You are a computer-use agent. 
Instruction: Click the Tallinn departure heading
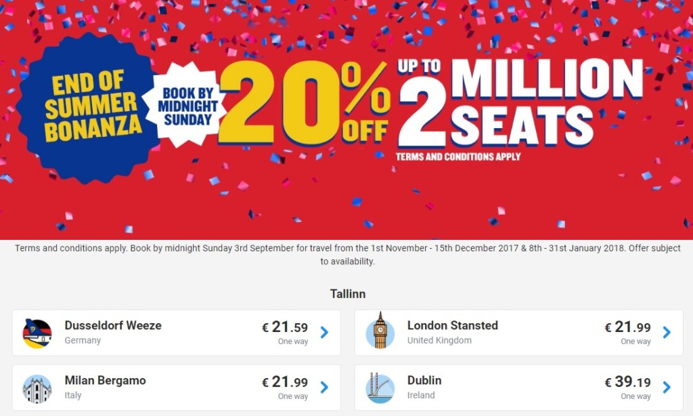tap(348, 294)
